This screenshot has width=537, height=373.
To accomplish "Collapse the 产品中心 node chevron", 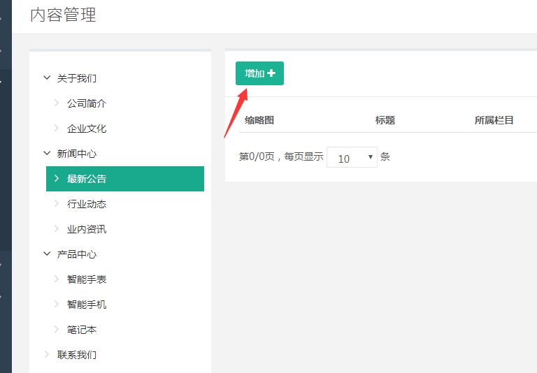I will (47, 254).
